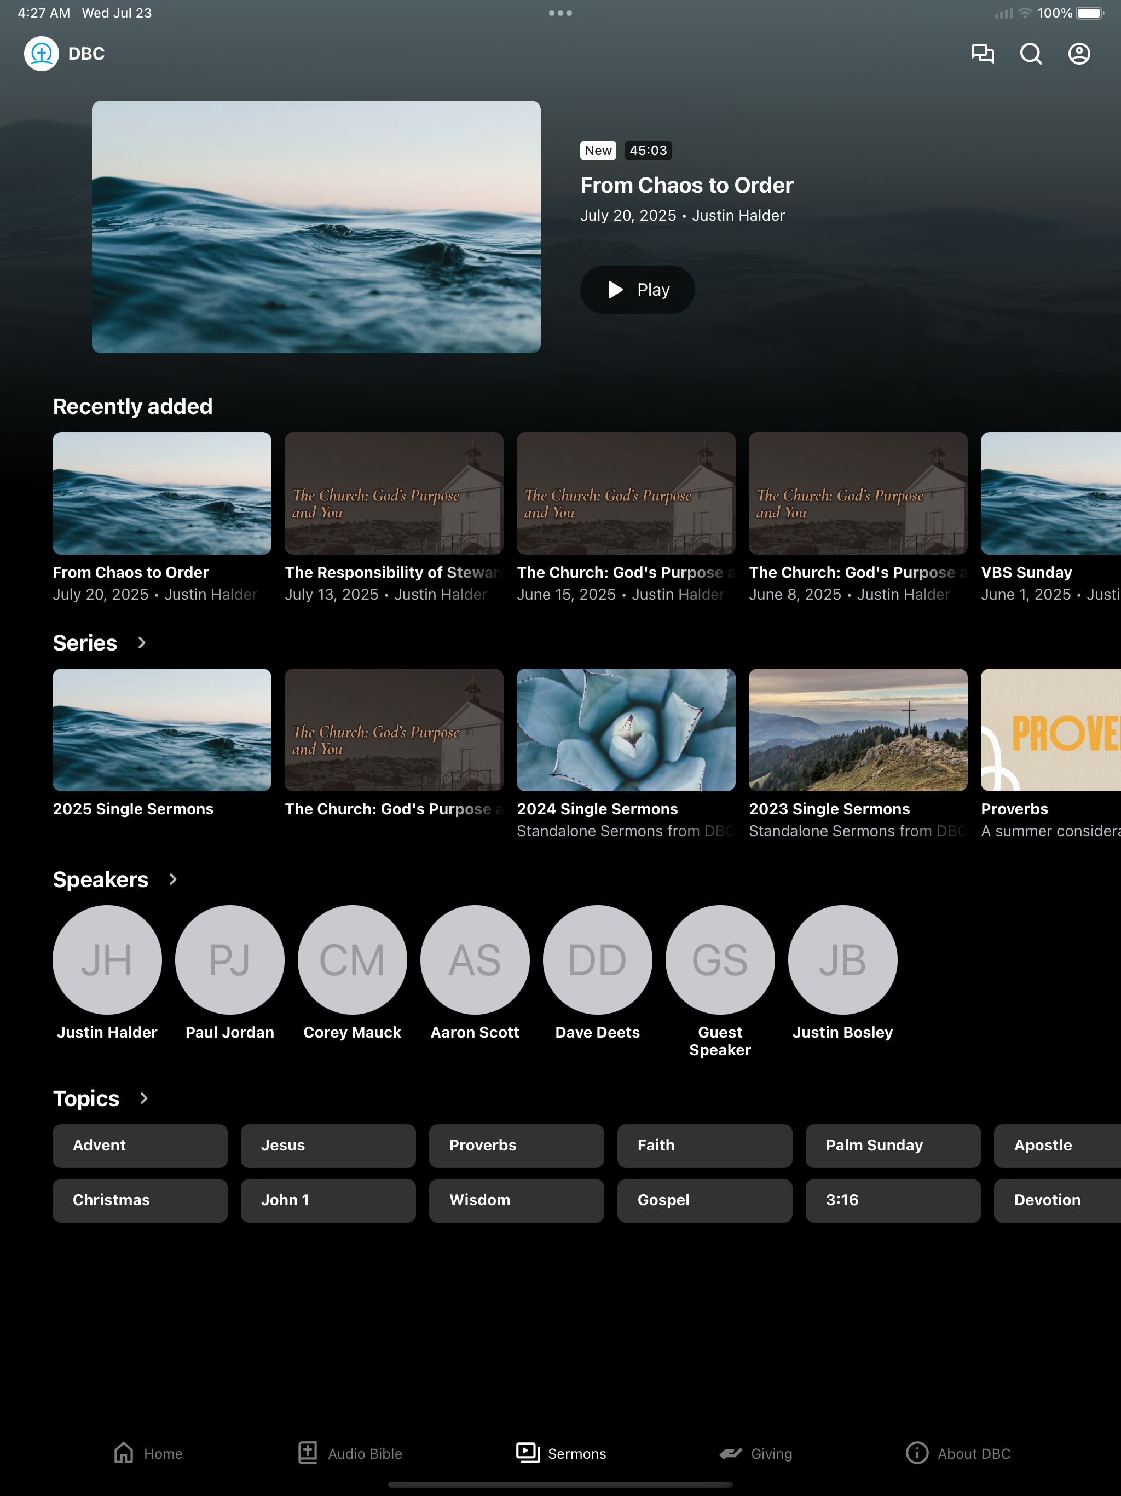The image size is (1121, 1496).
Task: Choose the Apostle topic
Action: point(1058,1146)
